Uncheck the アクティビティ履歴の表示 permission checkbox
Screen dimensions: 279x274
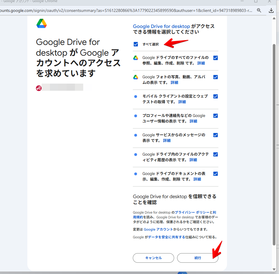(x=215, y=154)
